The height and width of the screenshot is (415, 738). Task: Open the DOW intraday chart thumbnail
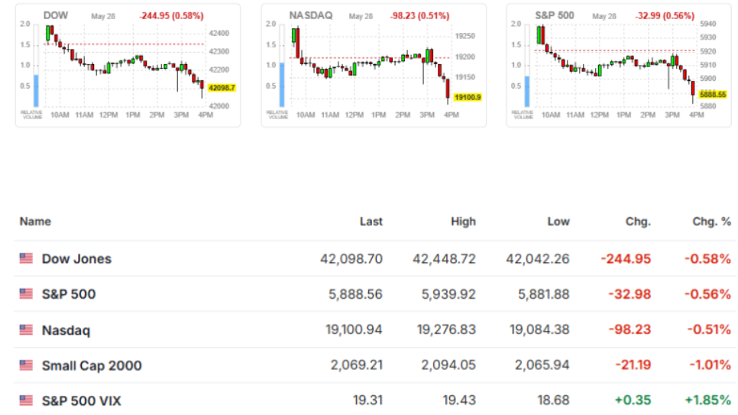[x=128, y=66]
